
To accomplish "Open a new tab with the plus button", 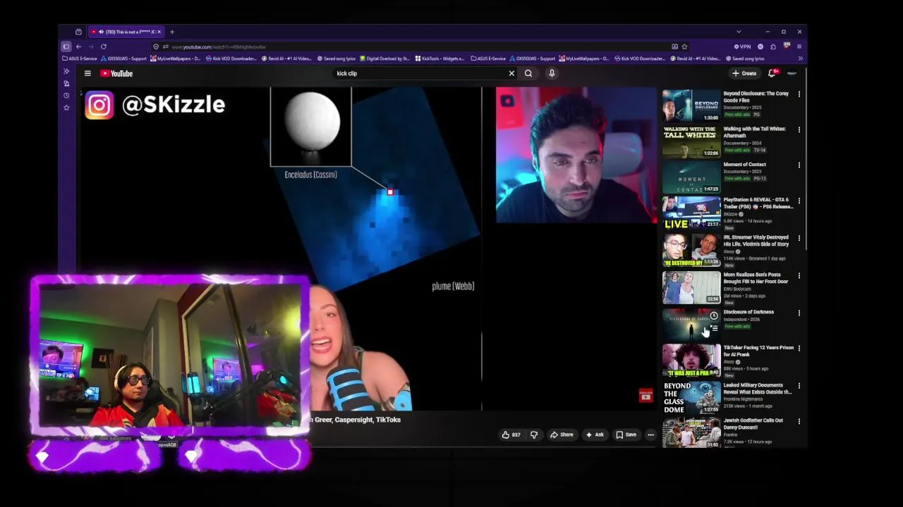I will coord(172,32).
